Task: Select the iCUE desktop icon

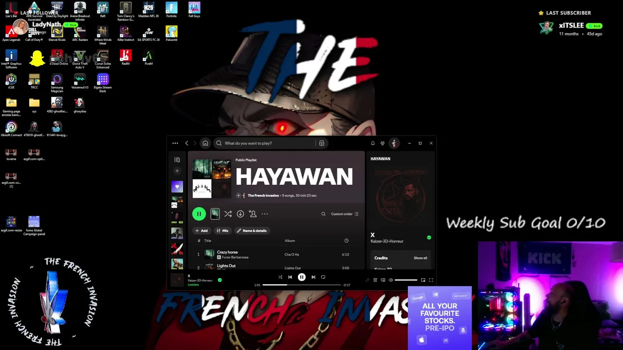Action: point(11,81)
